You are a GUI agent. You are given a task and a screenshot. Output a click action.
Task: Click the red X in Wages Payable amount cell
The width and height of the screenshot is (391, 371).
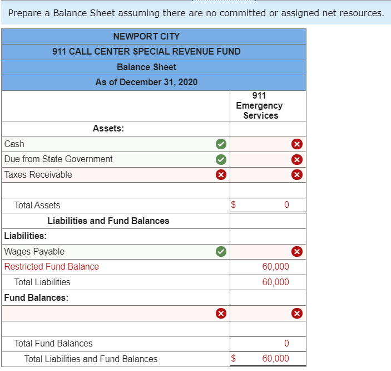[x=297, y=251]
